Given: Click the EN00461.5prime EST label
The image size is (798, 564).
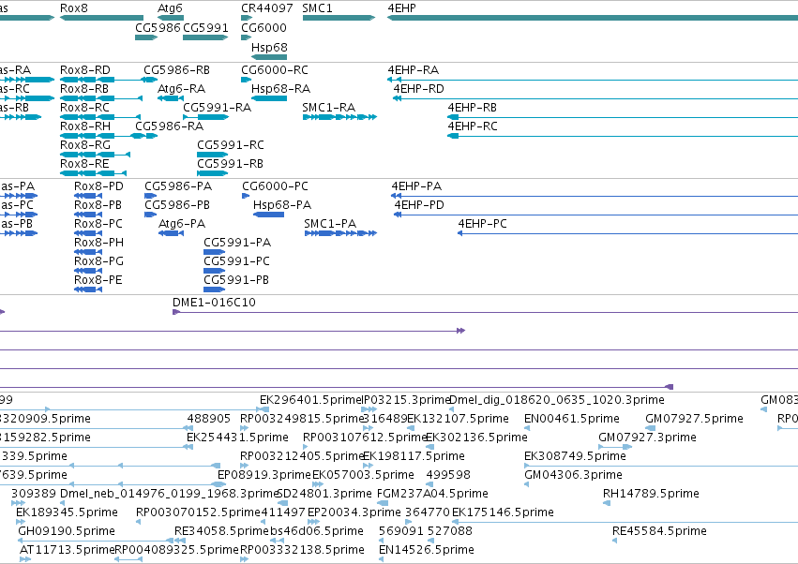Looking at the screenshot, I should (x=572, y=419).
